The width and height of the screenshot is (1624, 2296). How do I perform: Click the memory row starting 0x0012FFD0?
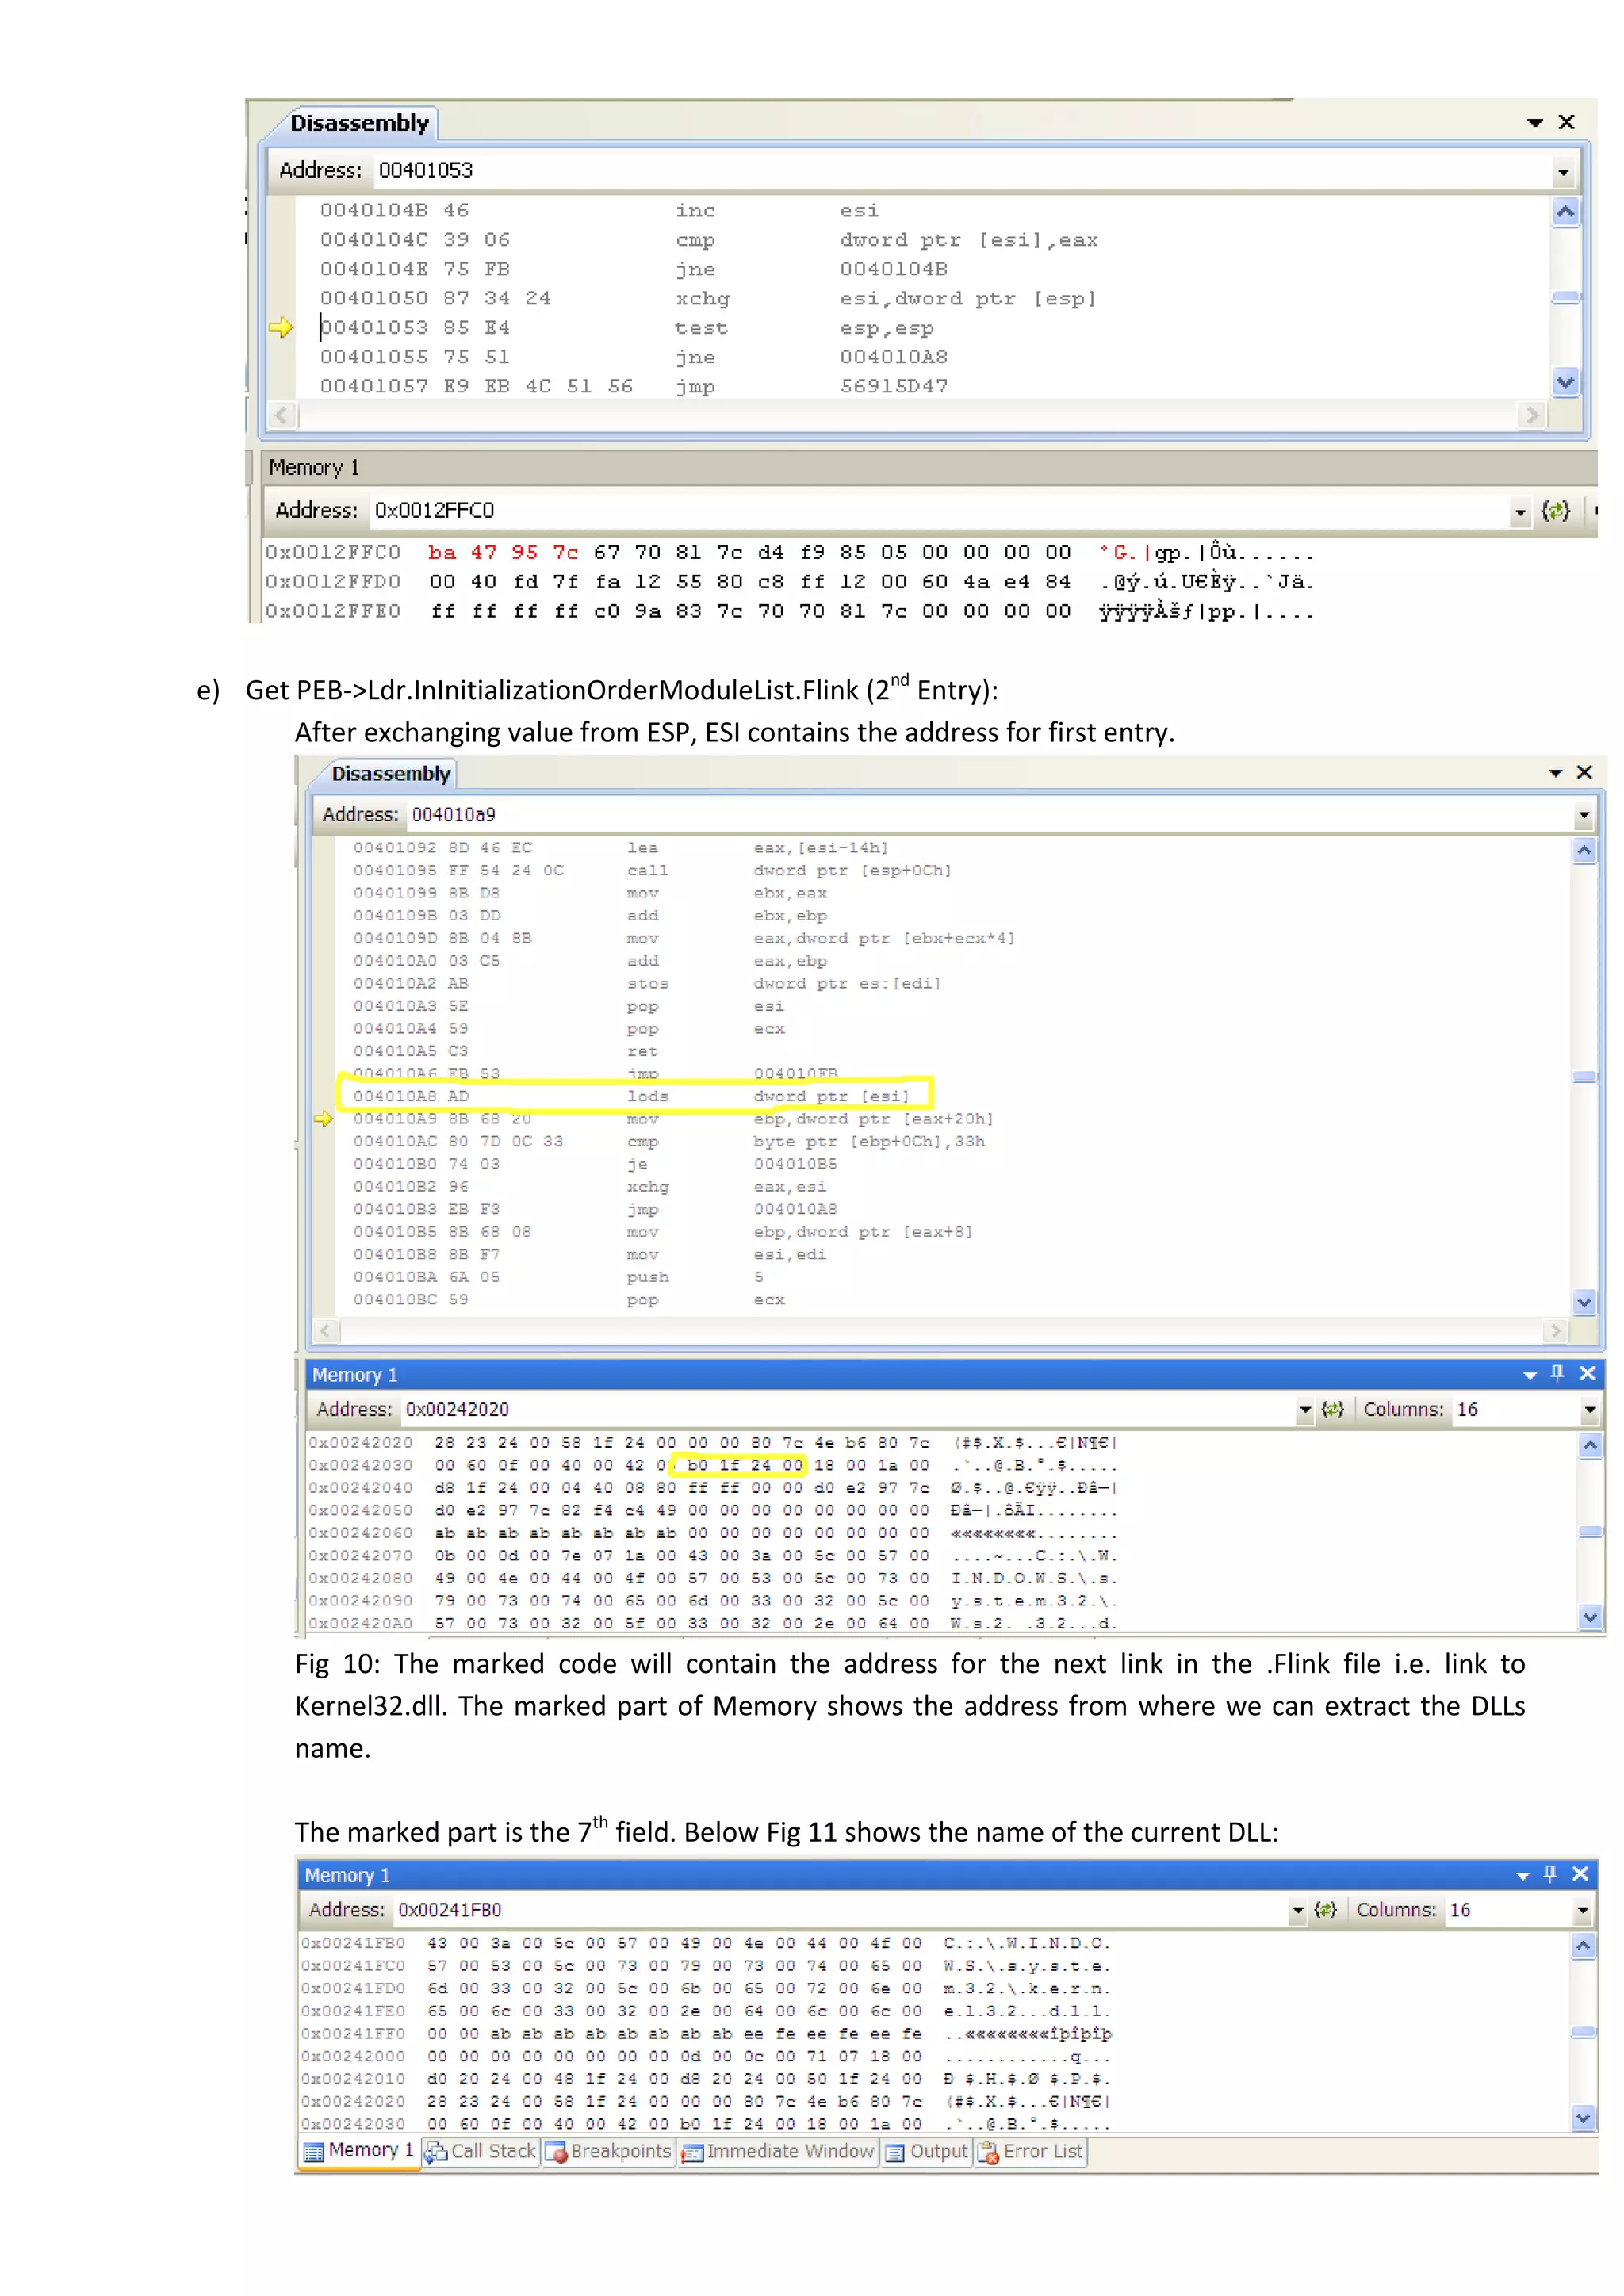point(790,582)
